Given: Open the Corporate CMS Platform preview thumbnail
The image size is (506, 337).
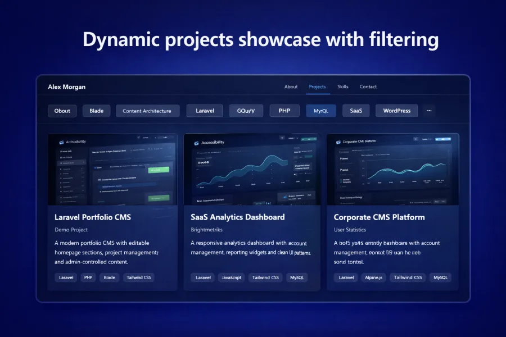Looking at the screenshot, I should [392, 169].
